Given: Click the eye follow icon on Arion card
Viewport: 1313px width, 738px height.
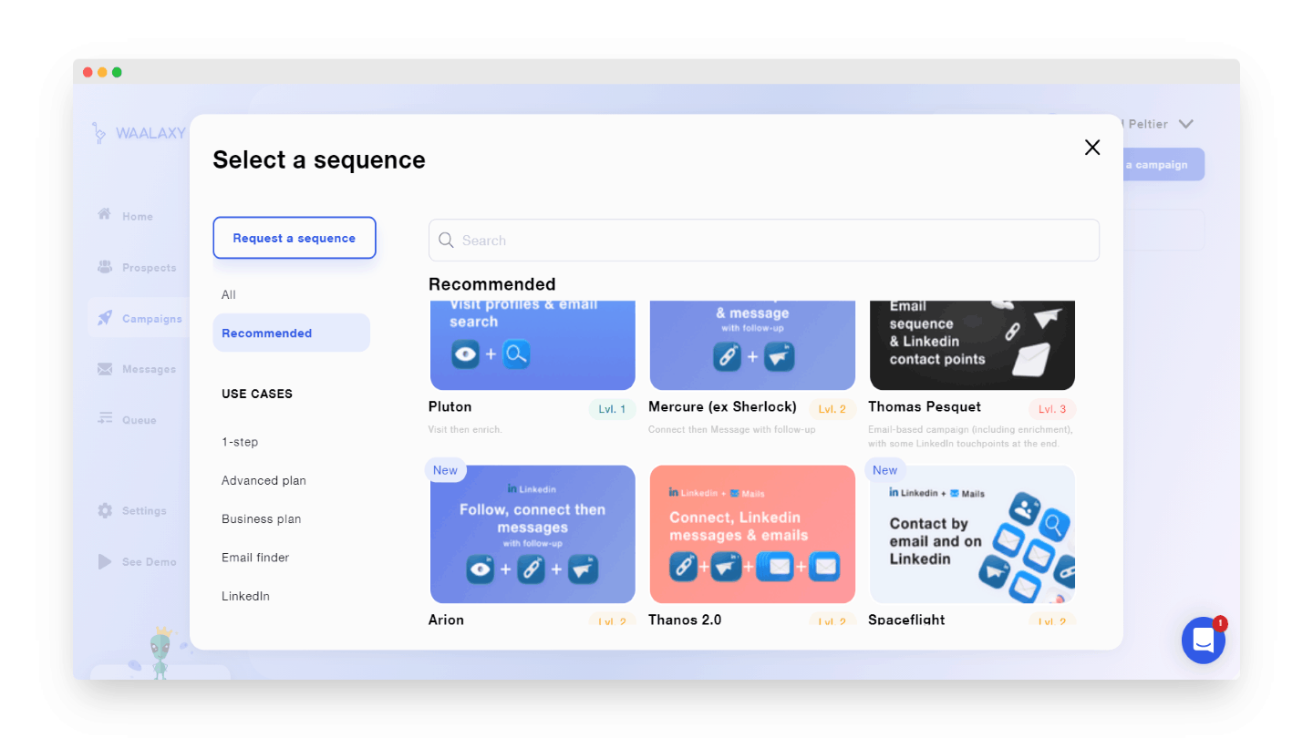Looking at the screenshot, I should click(480, 569).
